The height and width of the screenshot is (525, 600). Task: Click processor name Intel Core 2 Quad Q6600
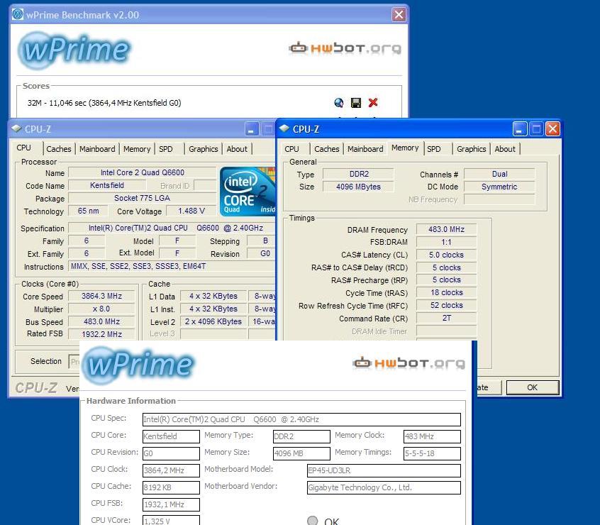143,172
